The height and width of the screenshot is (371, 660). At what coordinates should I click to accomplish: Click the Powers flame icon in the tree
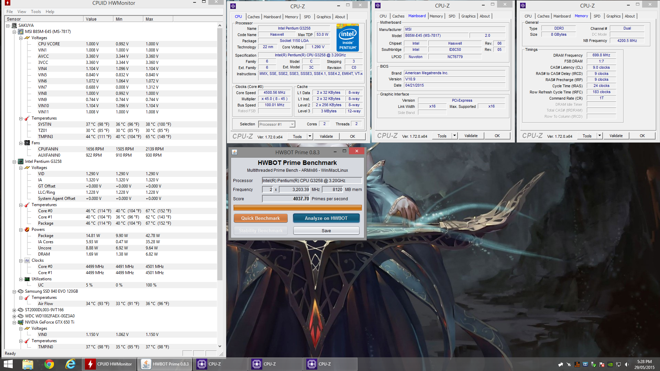(27, 229)
